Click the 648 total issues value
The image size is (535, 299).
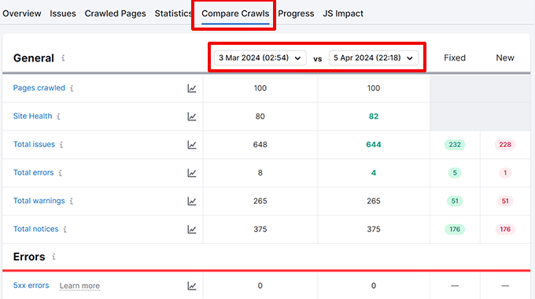(x=260, y=145)
